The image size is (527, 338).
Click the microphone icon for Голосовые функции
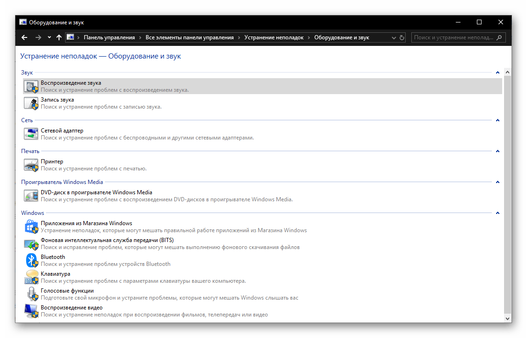coord(31,294)
